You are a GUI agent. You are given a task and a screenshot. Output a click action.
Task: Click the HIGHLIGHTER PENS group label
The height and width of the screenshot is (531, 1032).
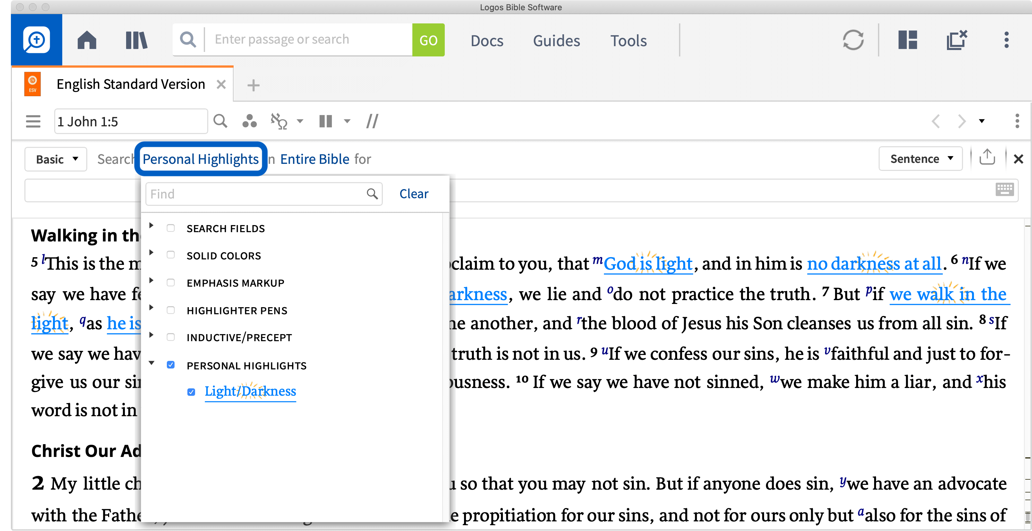coord(237,310)
